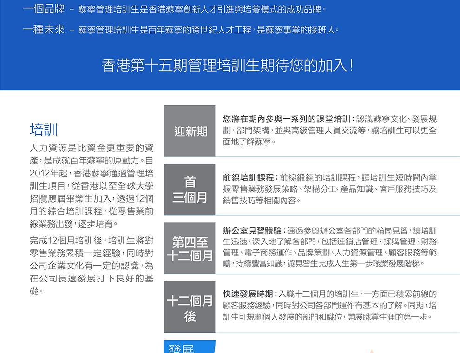Click the text 2012年起 in the training paragraph
The width and height of the screenshot is (460, 353).
pos(48,173)
